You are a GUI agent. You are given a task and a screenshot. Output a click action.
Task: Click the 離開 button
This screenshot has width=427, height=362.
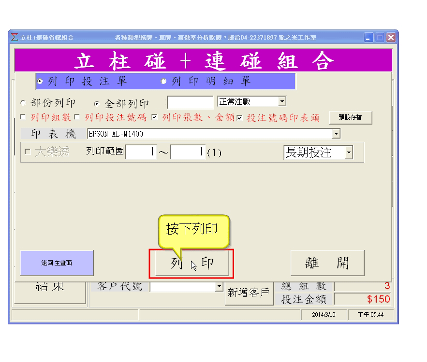[x=327, y=263]
